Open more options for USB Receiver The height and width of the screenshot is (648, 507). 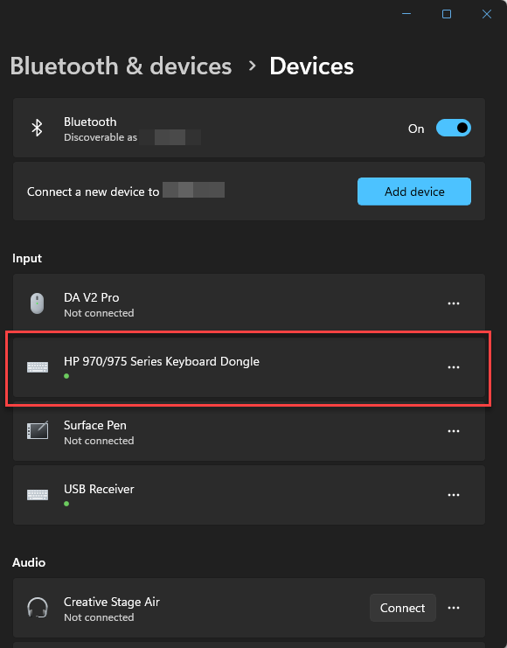(454, 495)
